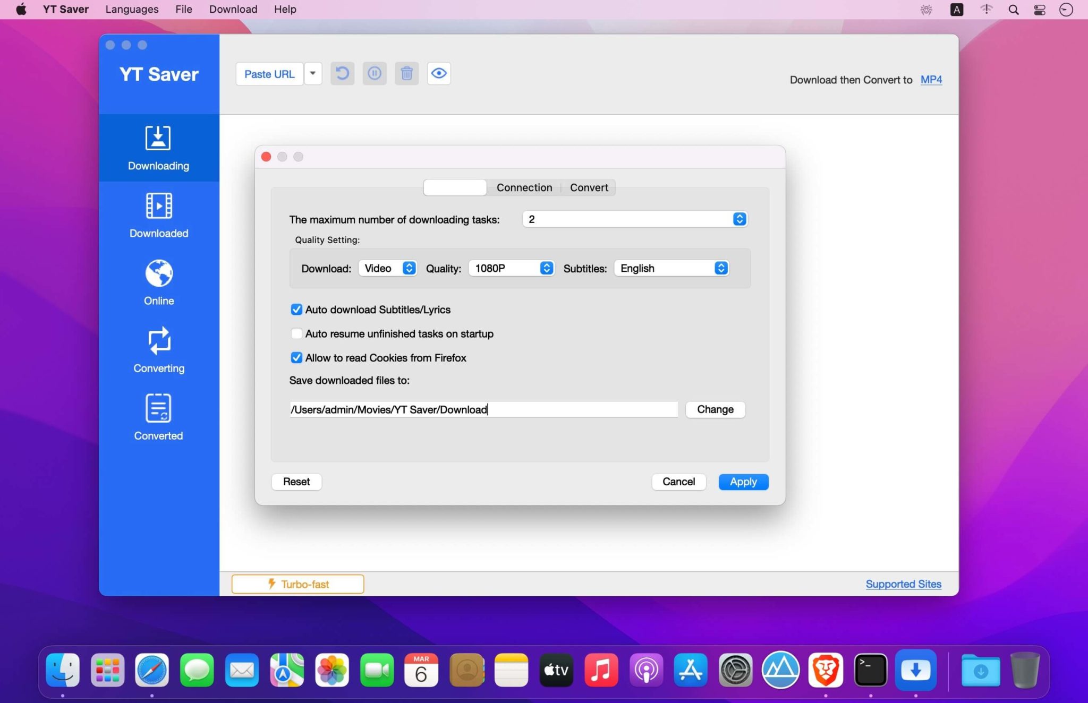Expand the Subtitles language dropdown
Screen dimensions: 1088x703
720,268
